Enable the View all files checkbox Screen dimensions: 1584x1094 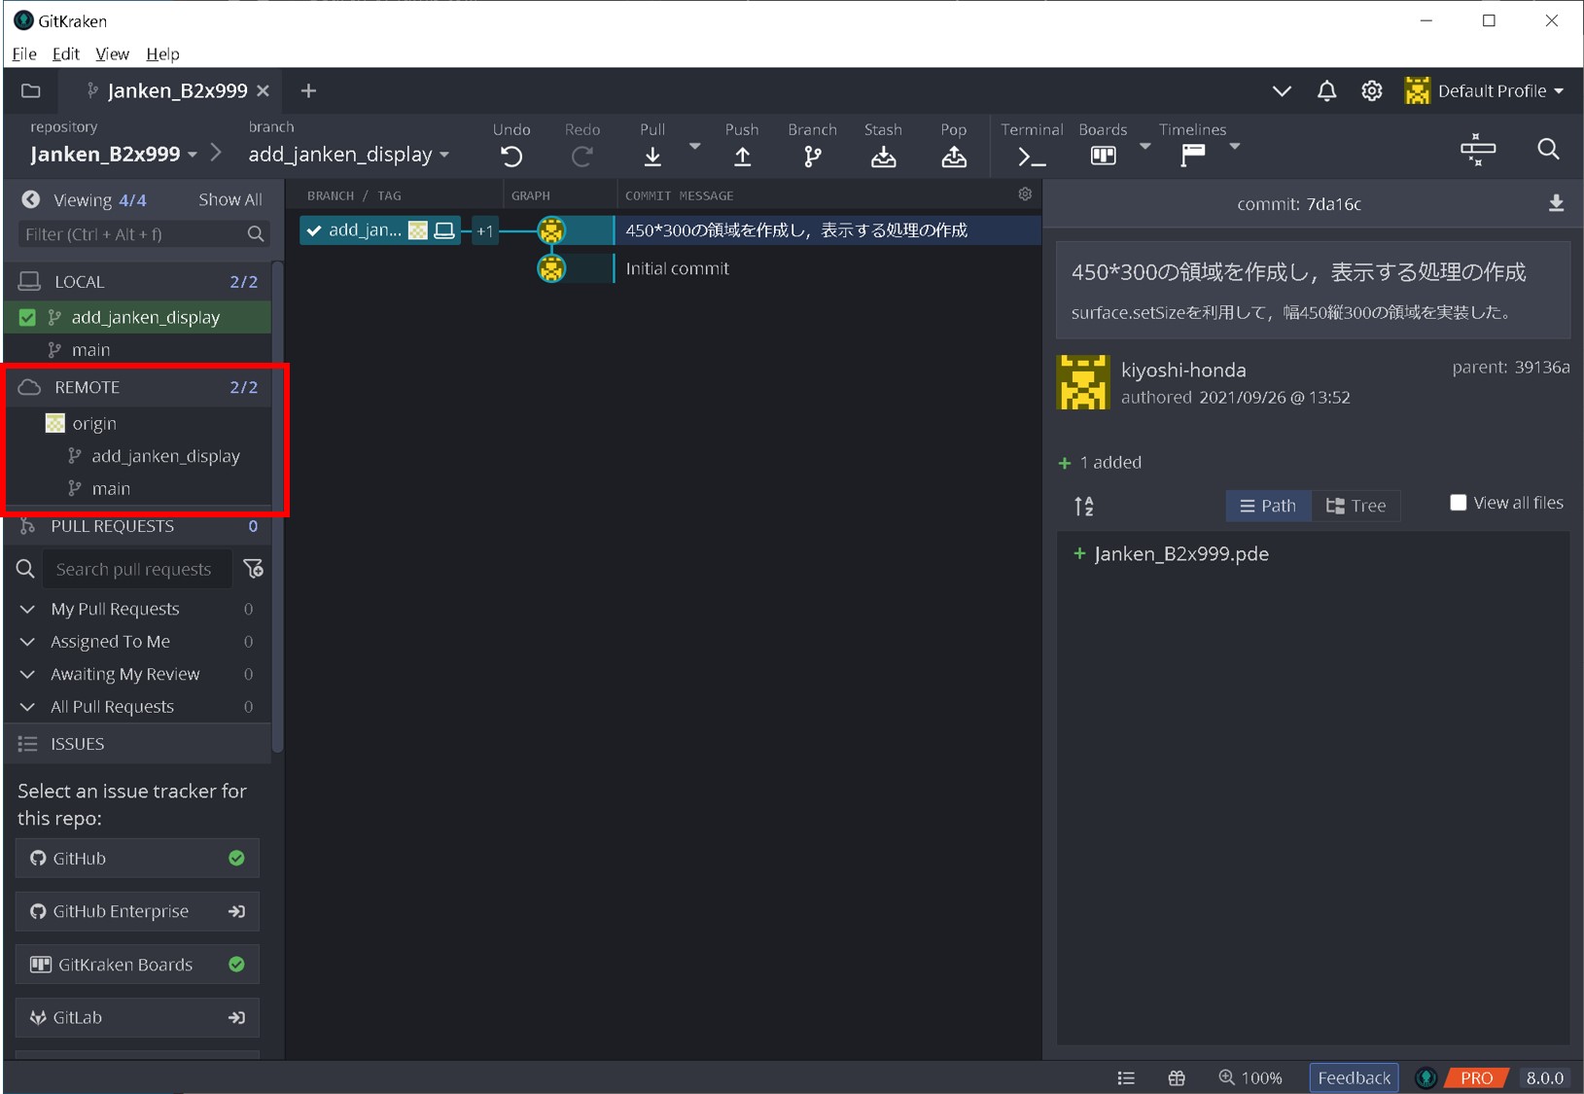[1458, 503]
